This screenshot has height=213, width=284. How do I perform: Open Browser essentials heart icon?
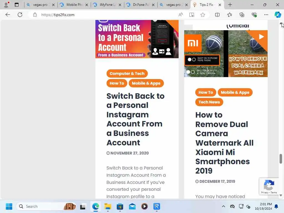(254, 15)
